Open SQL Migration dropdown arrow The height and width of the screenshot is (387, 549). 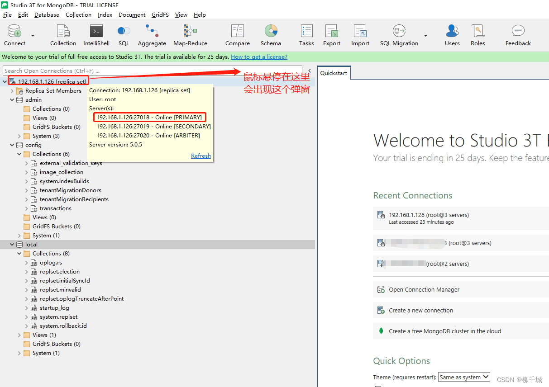425,35
